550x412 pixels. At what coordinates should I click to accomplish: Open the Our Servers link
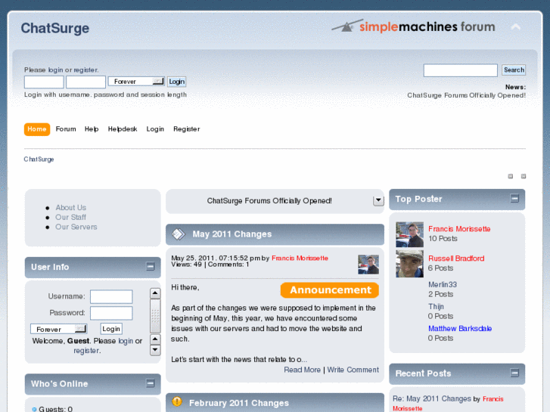(x=76, y=227)
